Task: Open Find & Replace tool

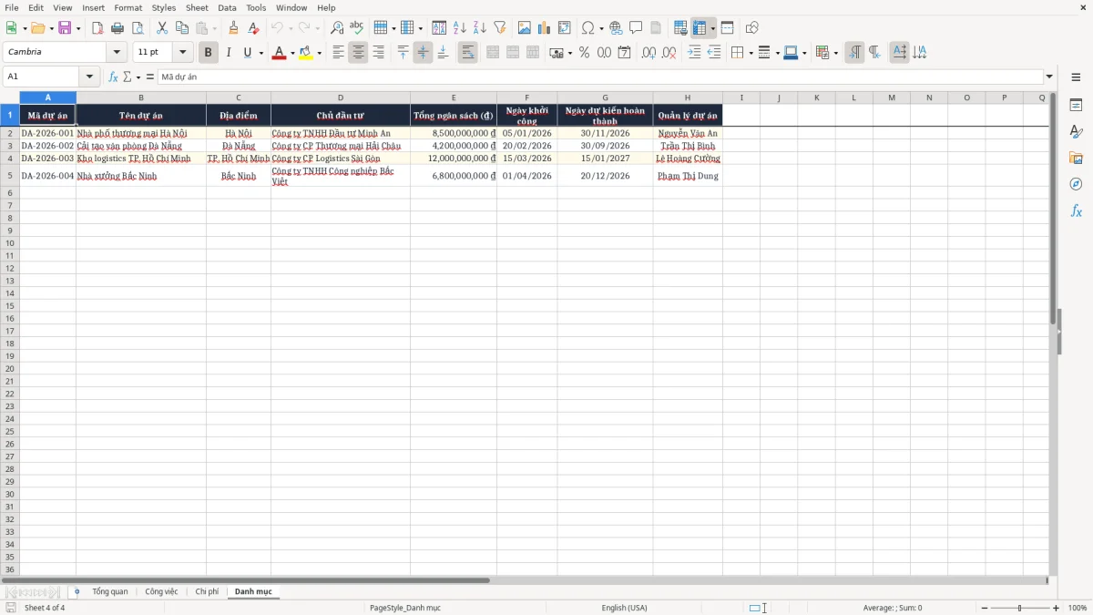Action: (x=337, y=28)
